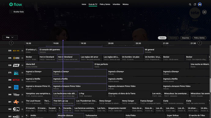
Task: Open Gloria Bell program
Action: pos(59,65)
